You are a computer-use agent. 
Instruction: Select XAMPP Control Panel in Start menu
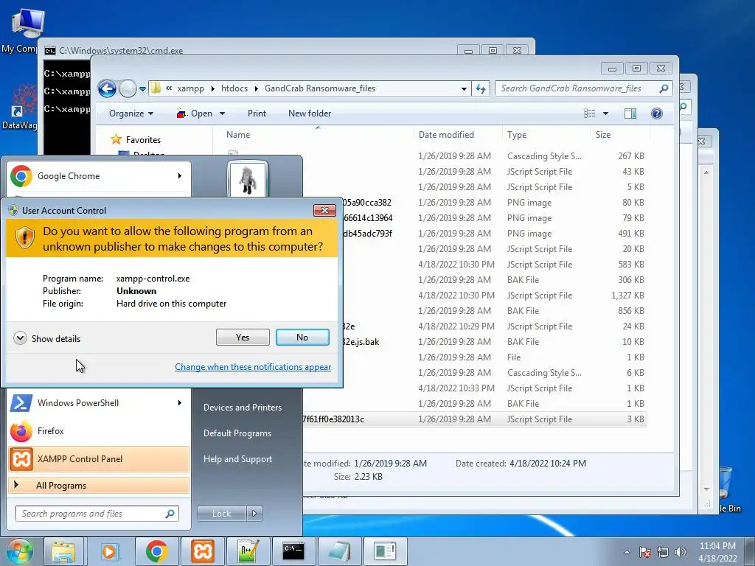point(99,458)
